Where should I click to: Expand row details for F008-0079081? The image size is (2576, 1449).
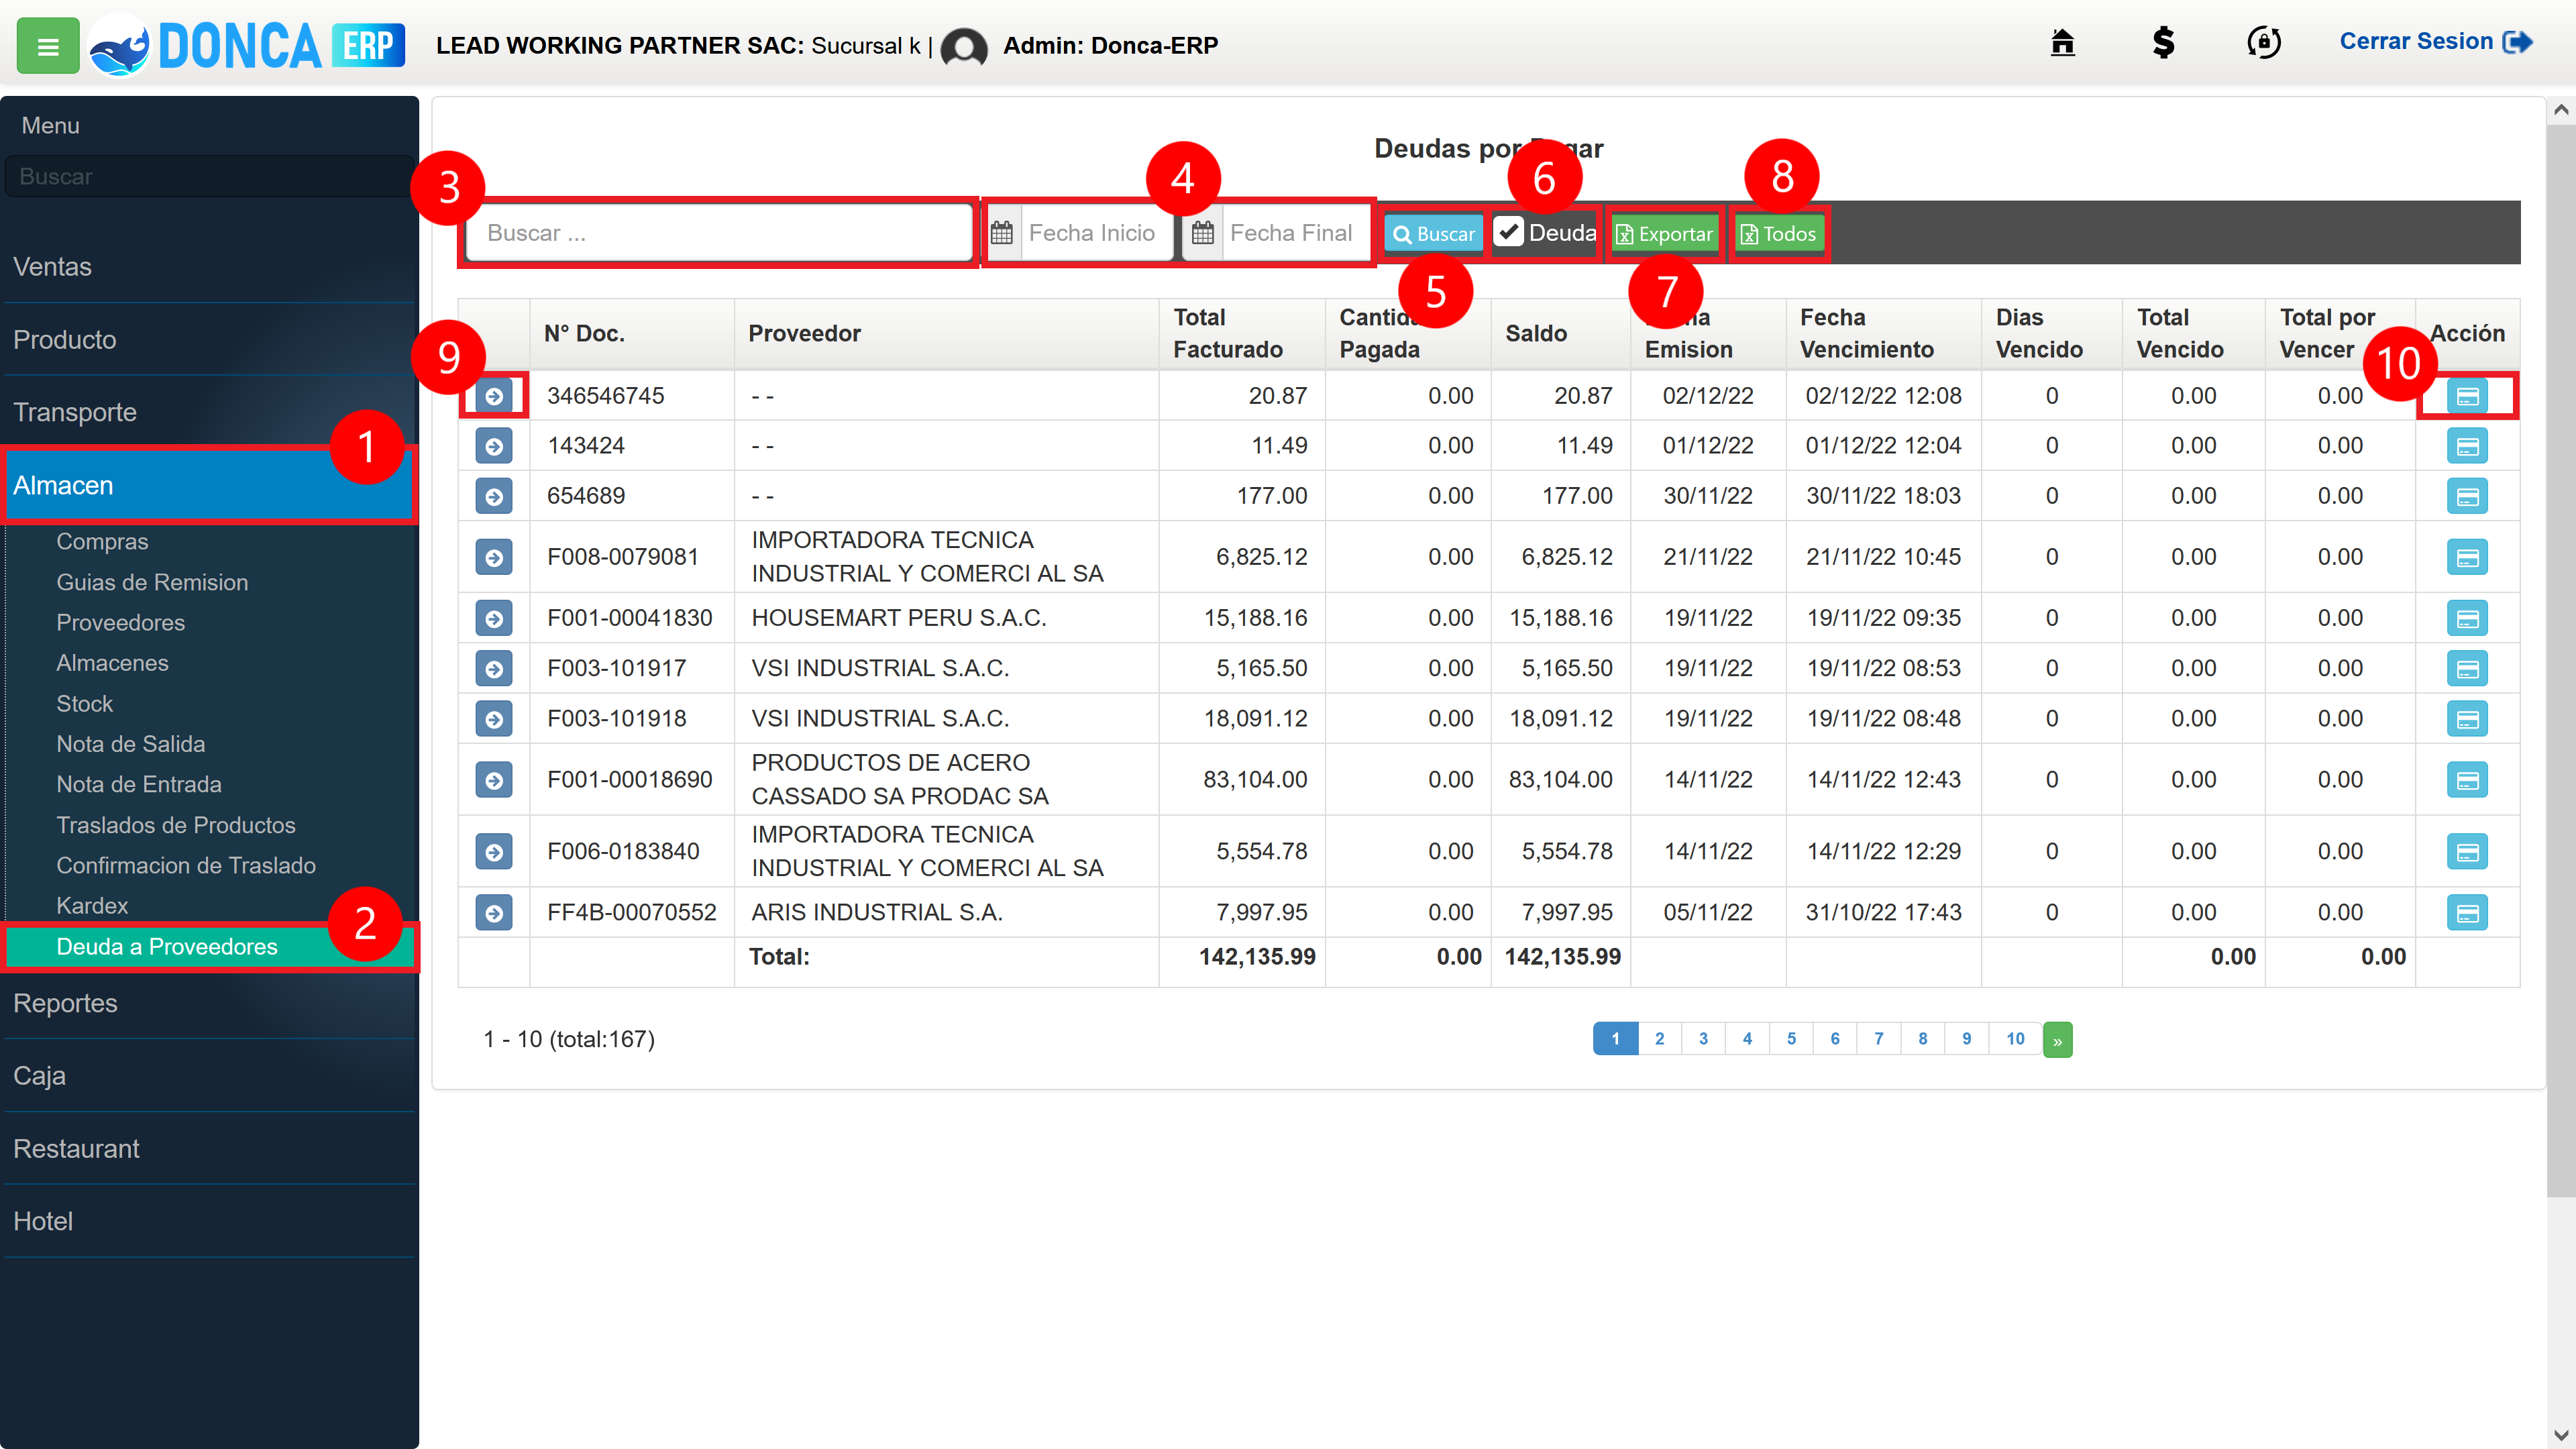[x=494, y=557]
